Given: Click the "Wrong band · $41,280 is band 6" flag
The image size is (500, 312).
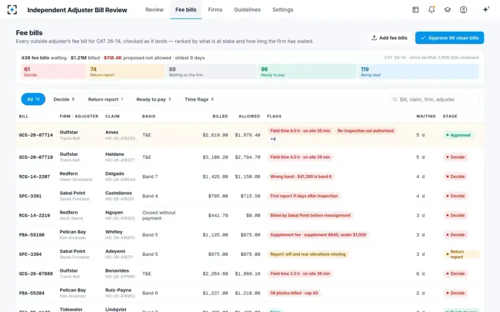Looking at the screenshot, I should tap(301, 177).
